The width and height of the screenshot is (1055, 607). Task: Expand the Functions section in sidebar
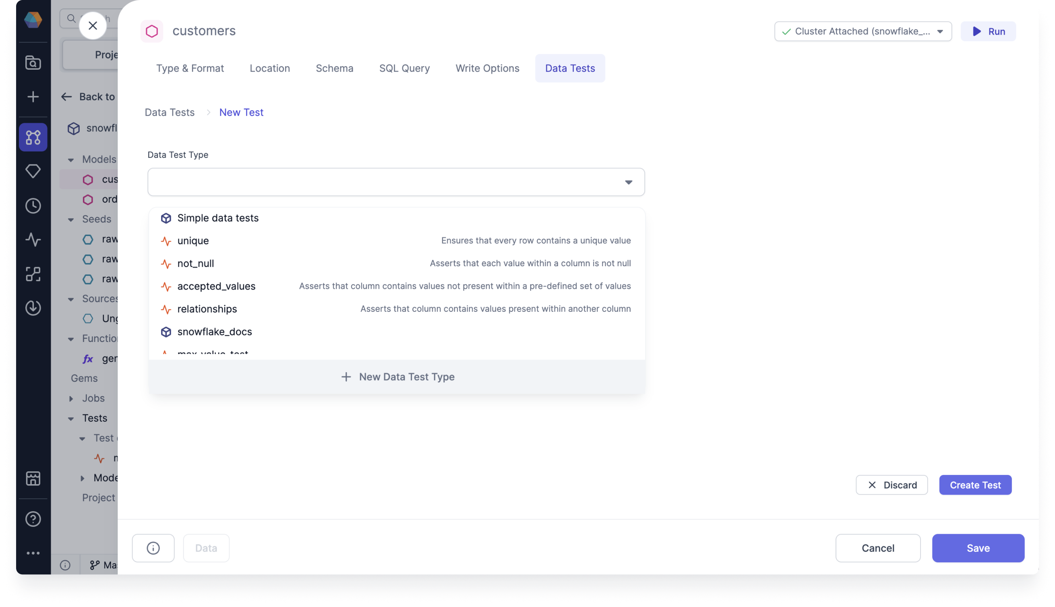[72, 339]
